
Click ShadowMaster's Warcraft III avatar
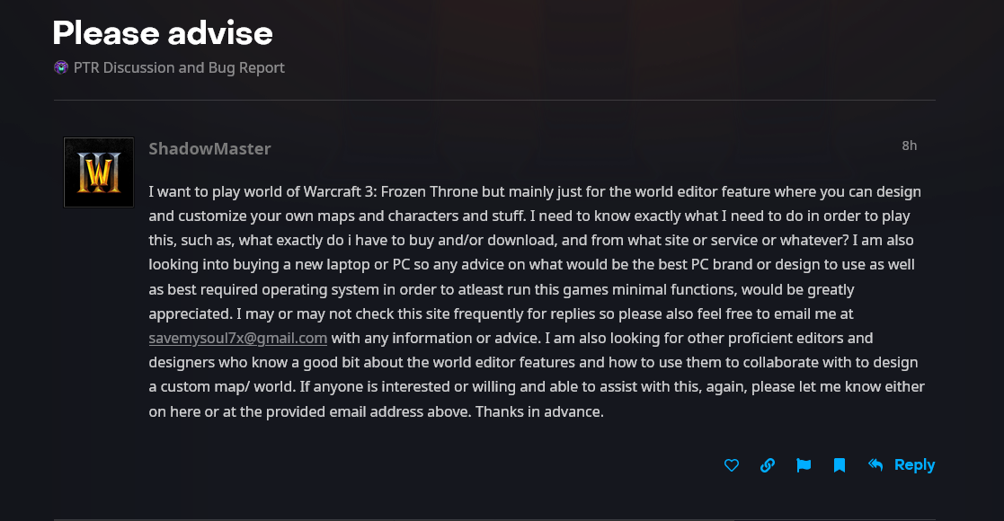click(x=99, y=172)
